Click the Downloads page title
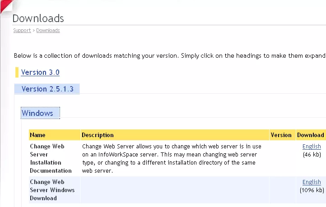 click(38, 18)
